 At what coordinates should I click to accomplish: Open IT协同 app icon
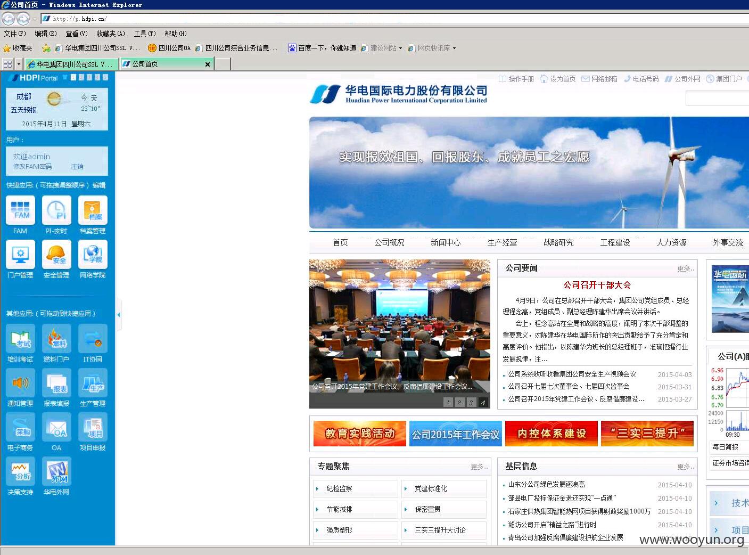[93, 339]
